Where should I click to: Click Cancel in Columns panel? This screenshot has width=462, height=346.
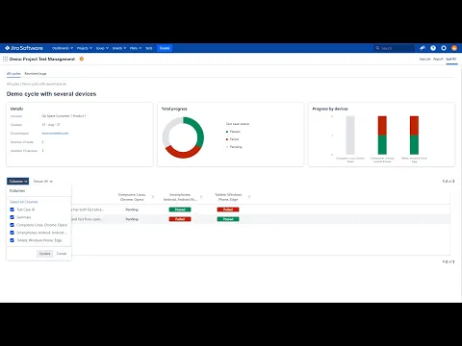click(x=62, y=254)
